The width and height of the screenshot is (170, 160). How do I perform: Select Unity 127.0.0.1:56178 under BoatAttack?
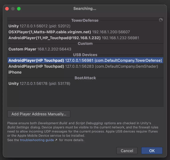coord(39,84)
